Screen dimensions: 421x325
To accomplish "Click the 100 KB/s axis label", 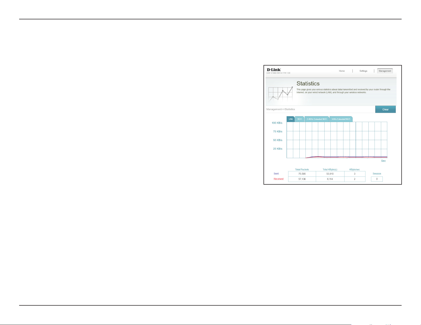I will [277, 123].
